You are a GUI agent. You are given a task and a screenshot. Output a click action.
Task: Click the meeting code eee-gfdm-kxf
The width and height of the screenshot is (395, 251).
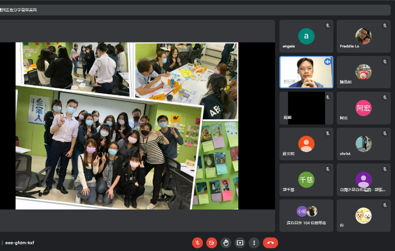click(20, 243)
